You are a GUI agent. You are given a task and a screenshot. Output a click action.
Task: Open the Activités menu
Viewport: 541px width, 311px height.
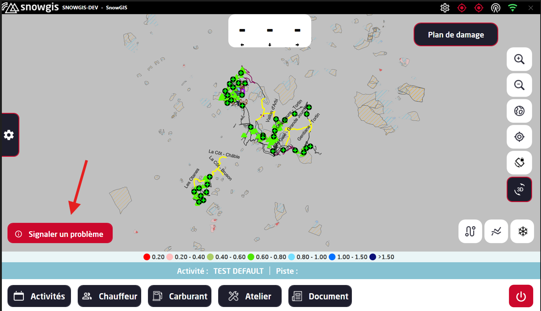click(39, 296)
